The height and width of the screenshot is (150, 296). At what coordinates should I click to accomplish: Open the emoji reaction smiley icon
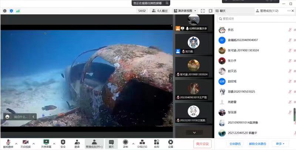click(7, 117)
